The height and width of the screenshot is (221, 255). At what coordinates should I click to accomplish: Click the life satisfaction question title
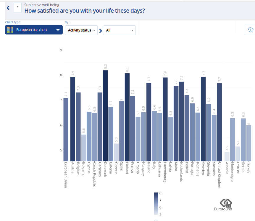[84, 11]
